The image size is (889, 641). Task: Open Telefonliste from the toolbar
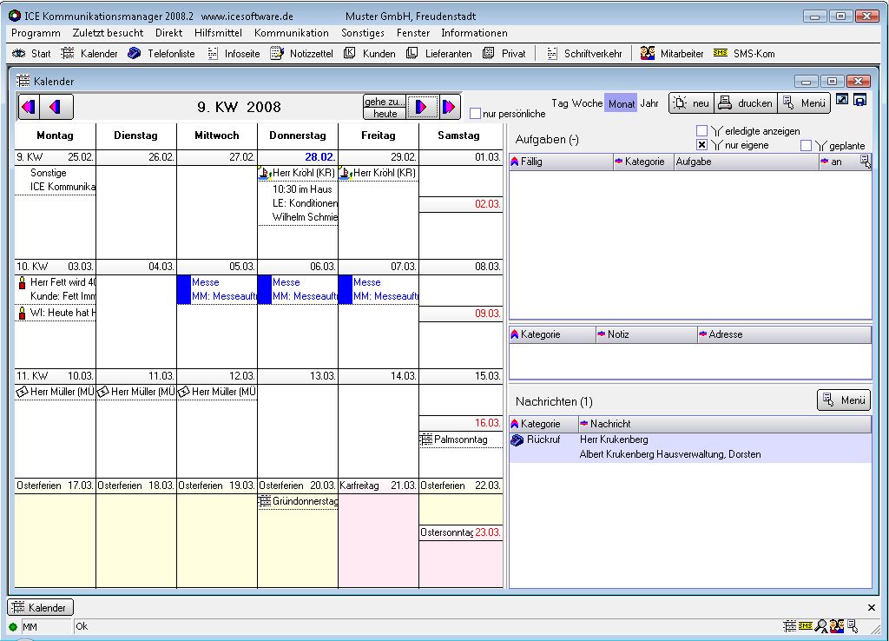pos(161,54)
